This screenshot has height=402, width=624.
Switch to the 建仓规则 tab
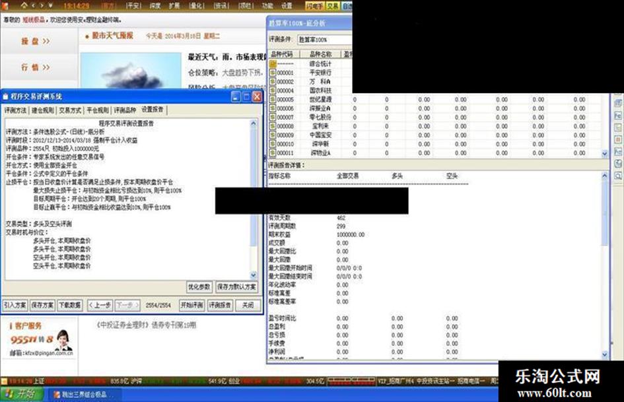click(x=42, y=110)
